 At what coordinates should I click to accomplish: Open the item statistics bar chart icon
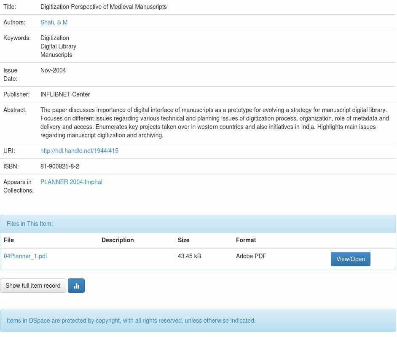[76, 286]
